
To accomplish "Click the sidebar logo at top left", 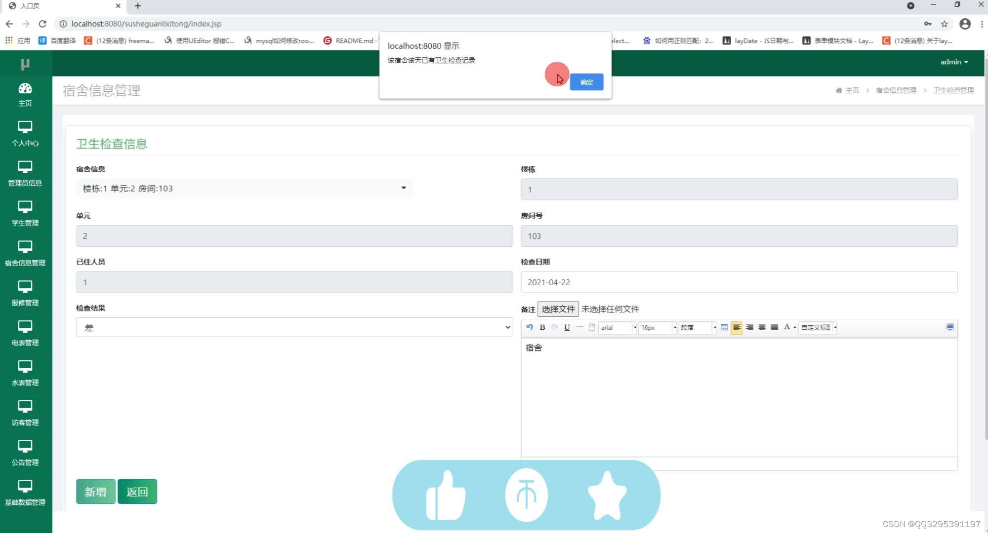I will coord(25,64).
